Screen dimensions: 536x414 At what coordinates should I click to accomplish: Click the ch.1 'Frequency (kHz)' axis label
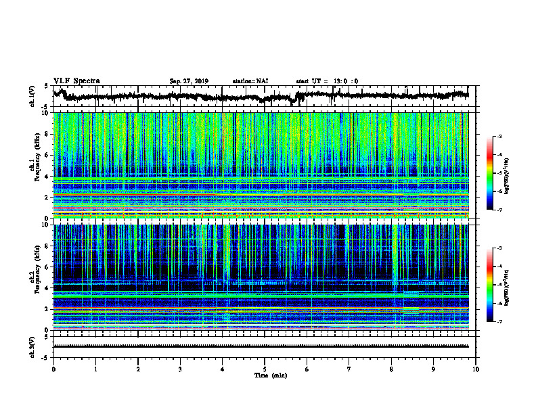pyautogui.click(x=37, y=158)
